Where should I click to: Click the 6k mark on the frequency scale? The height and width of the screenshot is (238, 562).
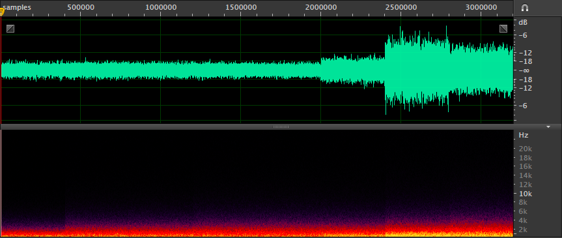[524, 211]
